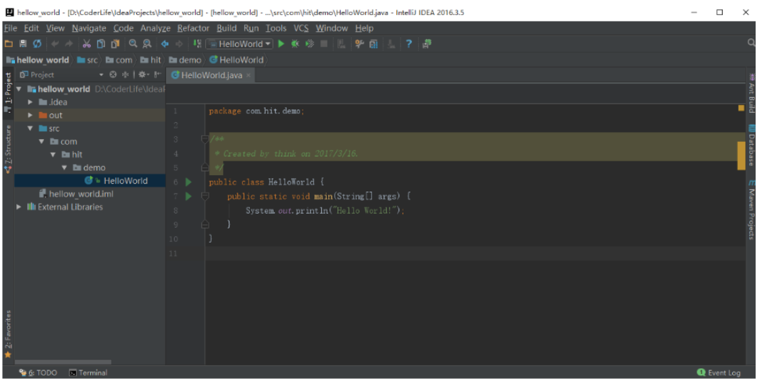Click the Project panel horizontal scrollbar

pyautogui.click(x=62, y=362)
